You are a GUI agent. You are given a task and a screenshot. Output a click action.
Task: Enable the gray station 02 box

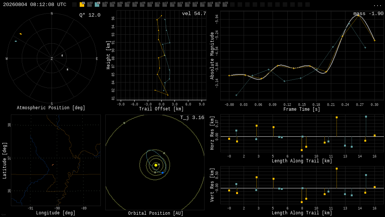[x=89, y=4]
